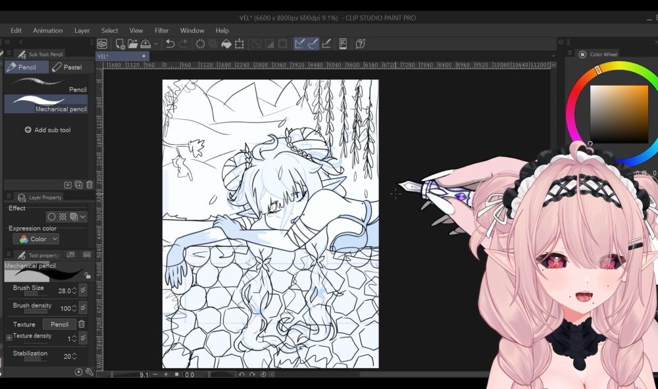Viewport: 658px width, 389px height.
Task: Create a new canvas with toolbar icon
Action: tap(120, 43)
